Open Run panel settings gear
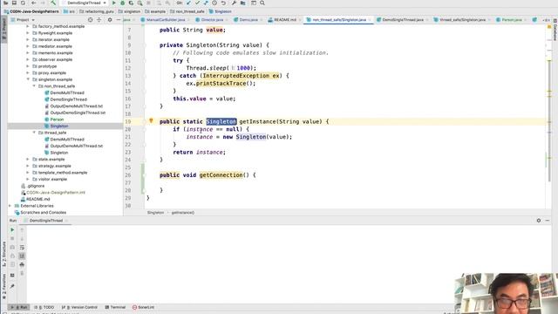Screen dimensions: 558x314 coord(539,221)
